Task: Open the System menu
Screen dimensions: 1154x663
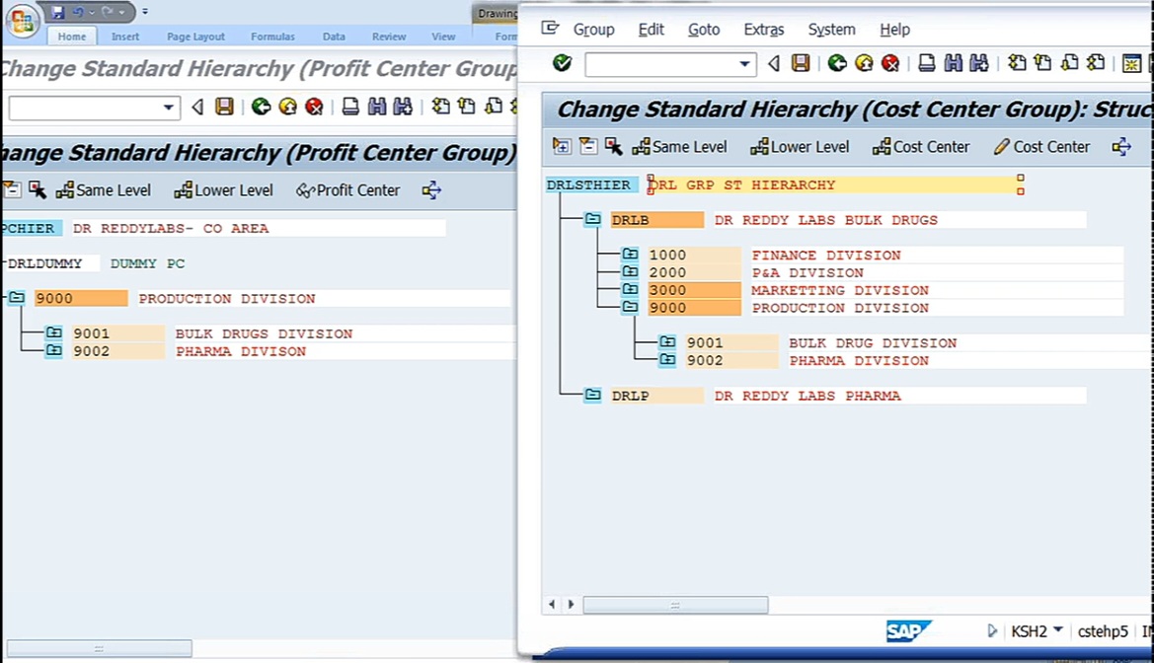Action: point(831,30)
